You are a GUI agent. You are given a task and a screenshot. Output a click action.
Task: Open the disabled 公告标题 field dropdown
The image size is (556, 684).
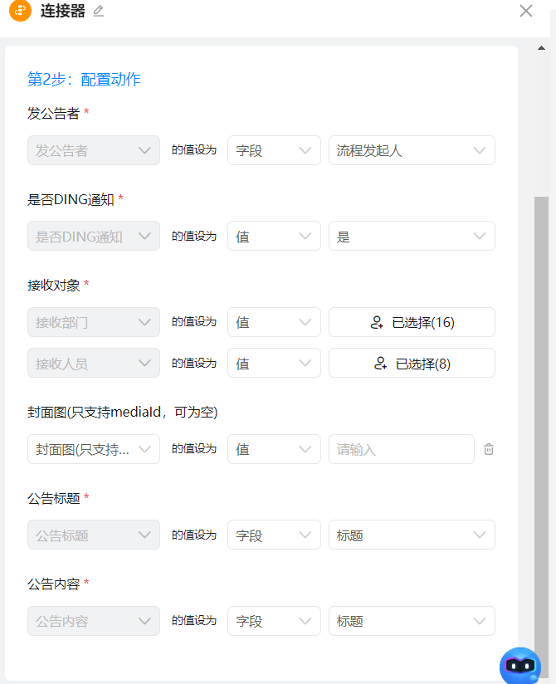pos(94,535)
